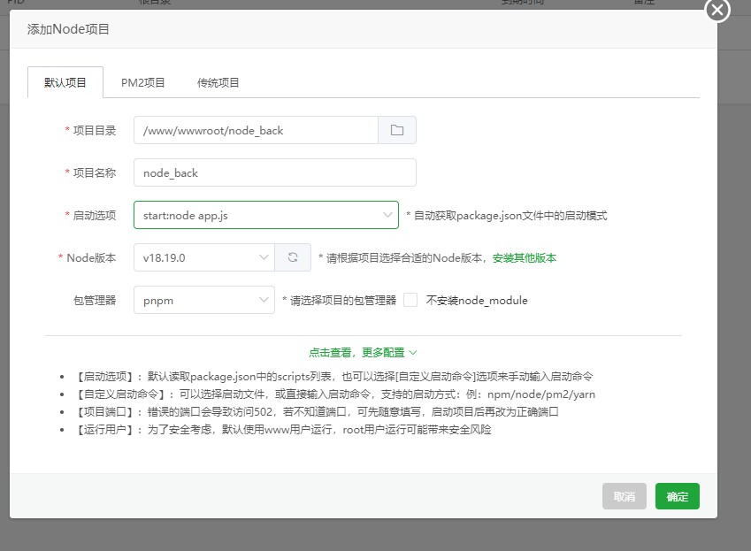This screenshot has width=751, height=551.
Task: Switch to the 默认项目 tab
Action: coord(65,82)
